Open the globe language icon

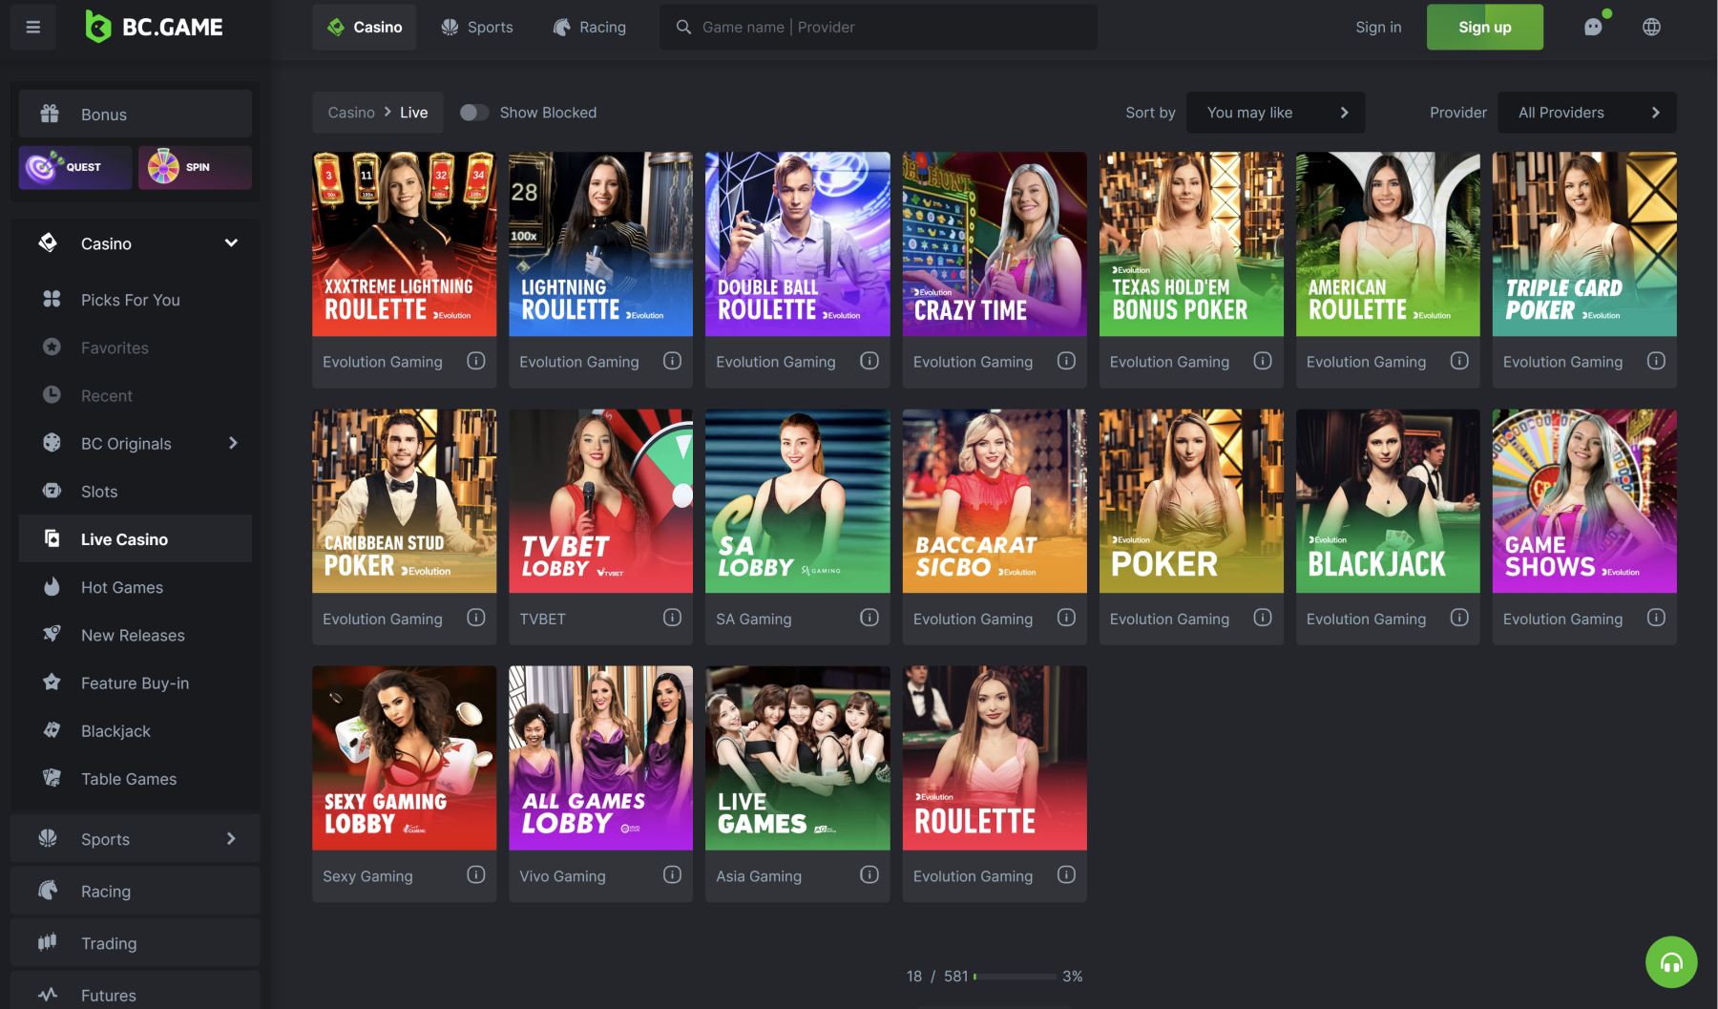[1651, 27]
